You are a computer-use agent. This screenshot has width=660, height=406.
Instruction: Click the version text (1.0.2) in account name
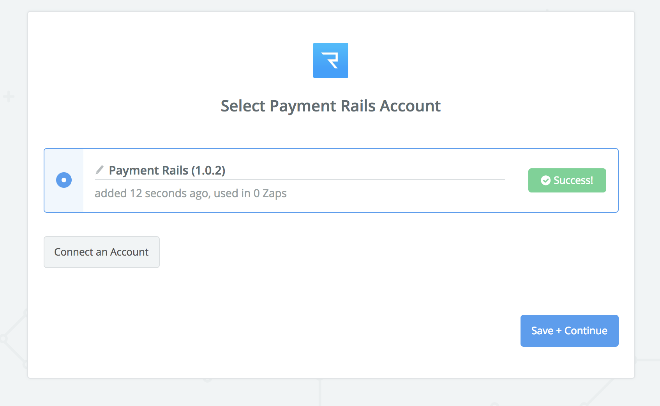pyautogui.click(x=208, y=171)
